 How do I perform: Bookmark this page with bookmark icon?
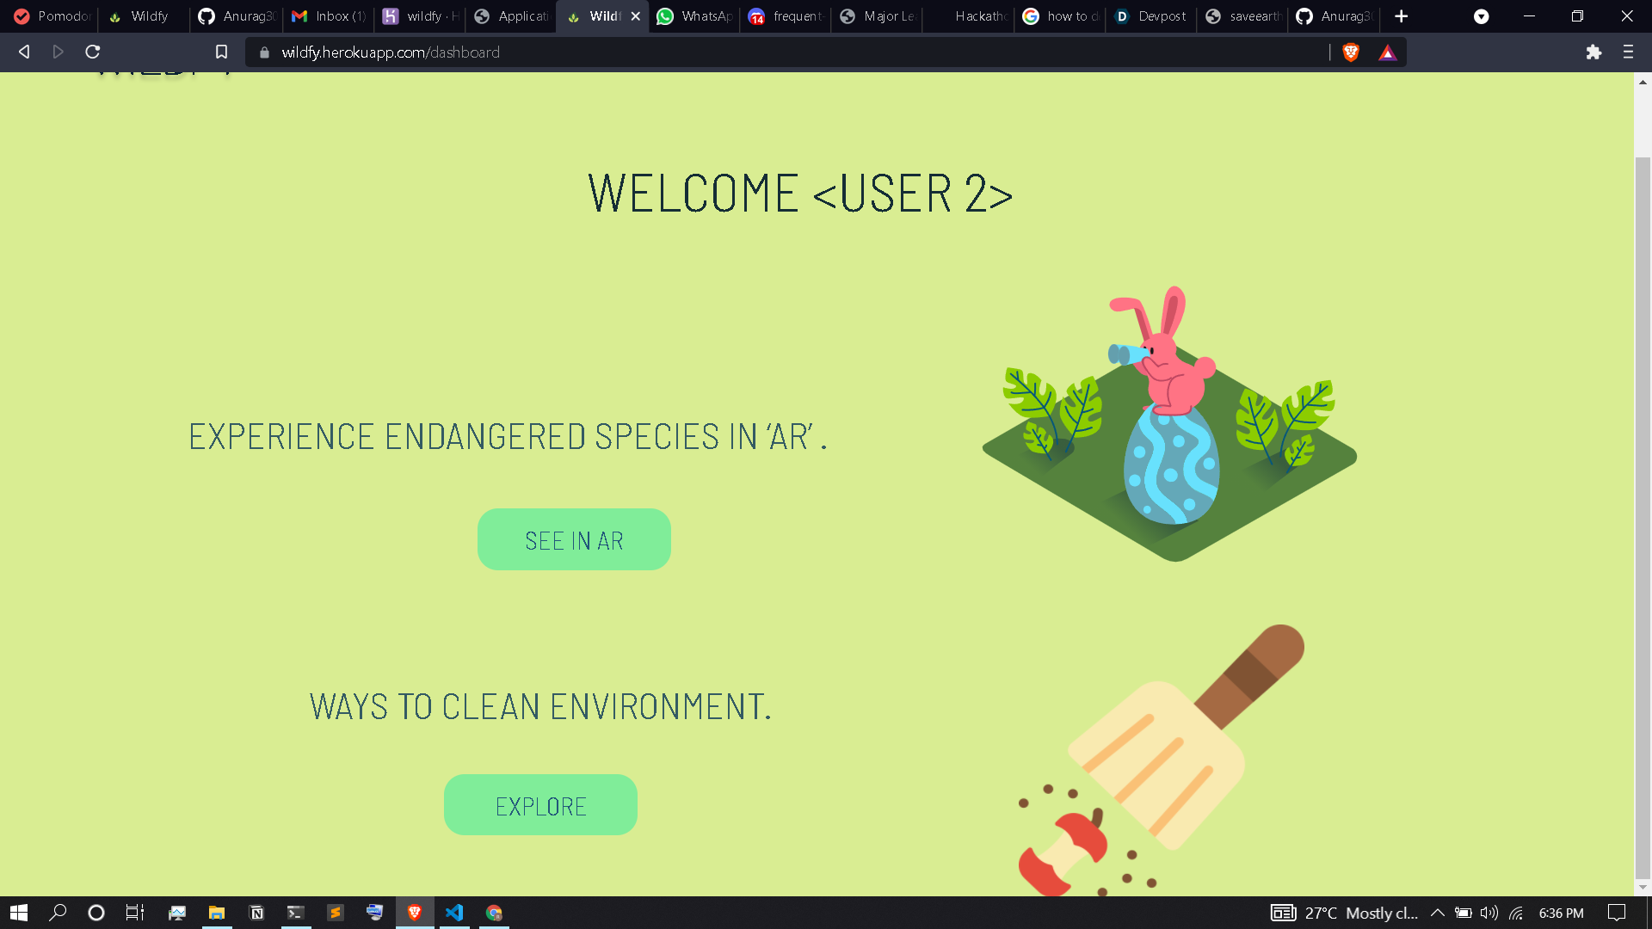coord(221,52)
